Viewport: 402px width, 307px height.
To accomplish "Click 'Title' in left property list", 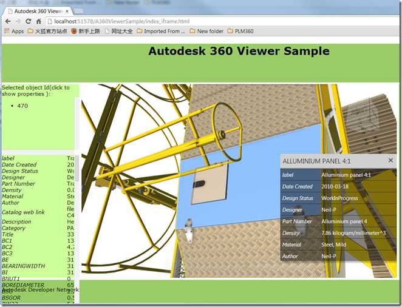I will coord(8,234).
